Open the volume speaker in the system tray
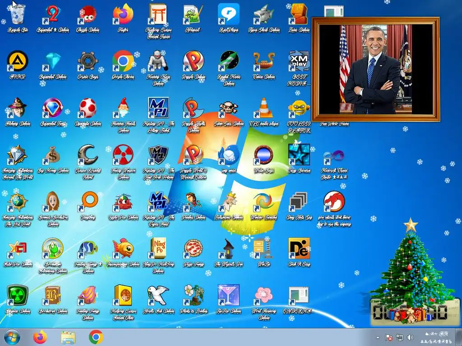 410,337
